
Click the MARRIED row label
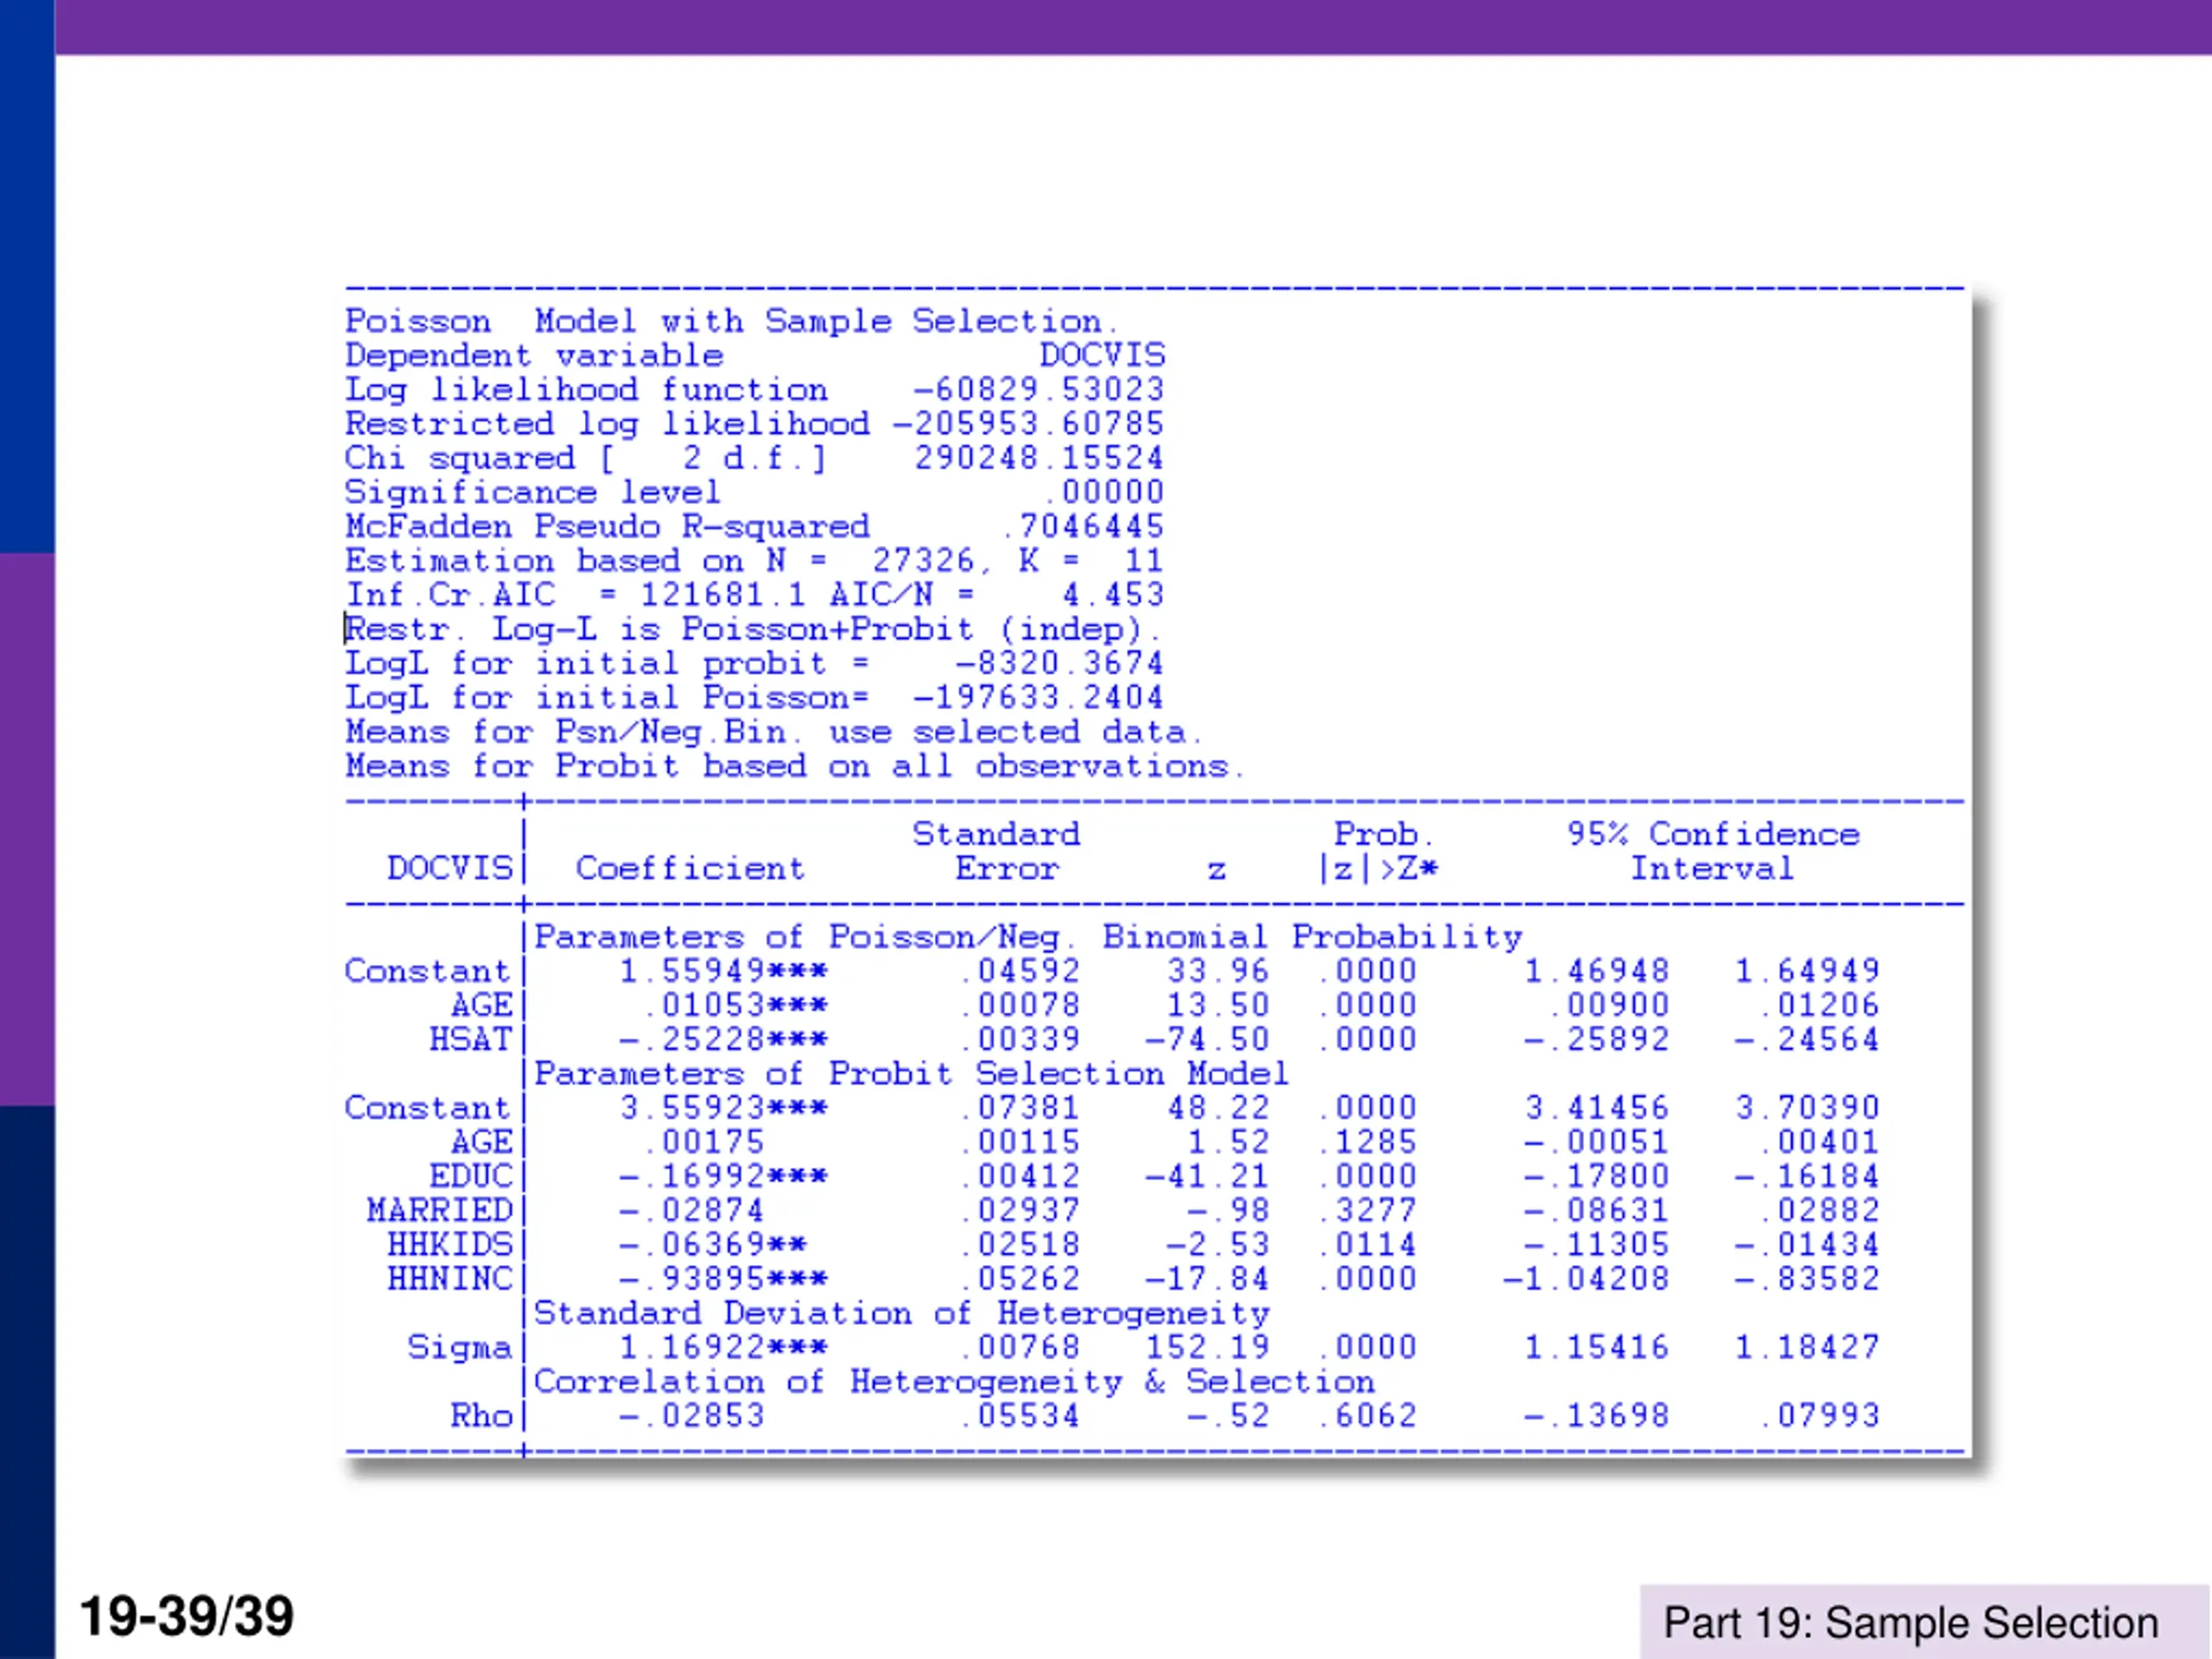coord(439,1210)
